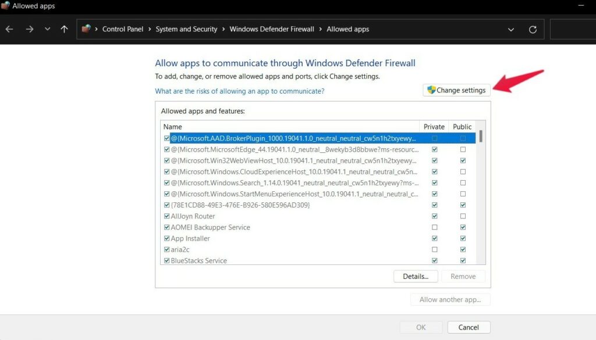Open the risks of allowing an app link

click(239, 91)
